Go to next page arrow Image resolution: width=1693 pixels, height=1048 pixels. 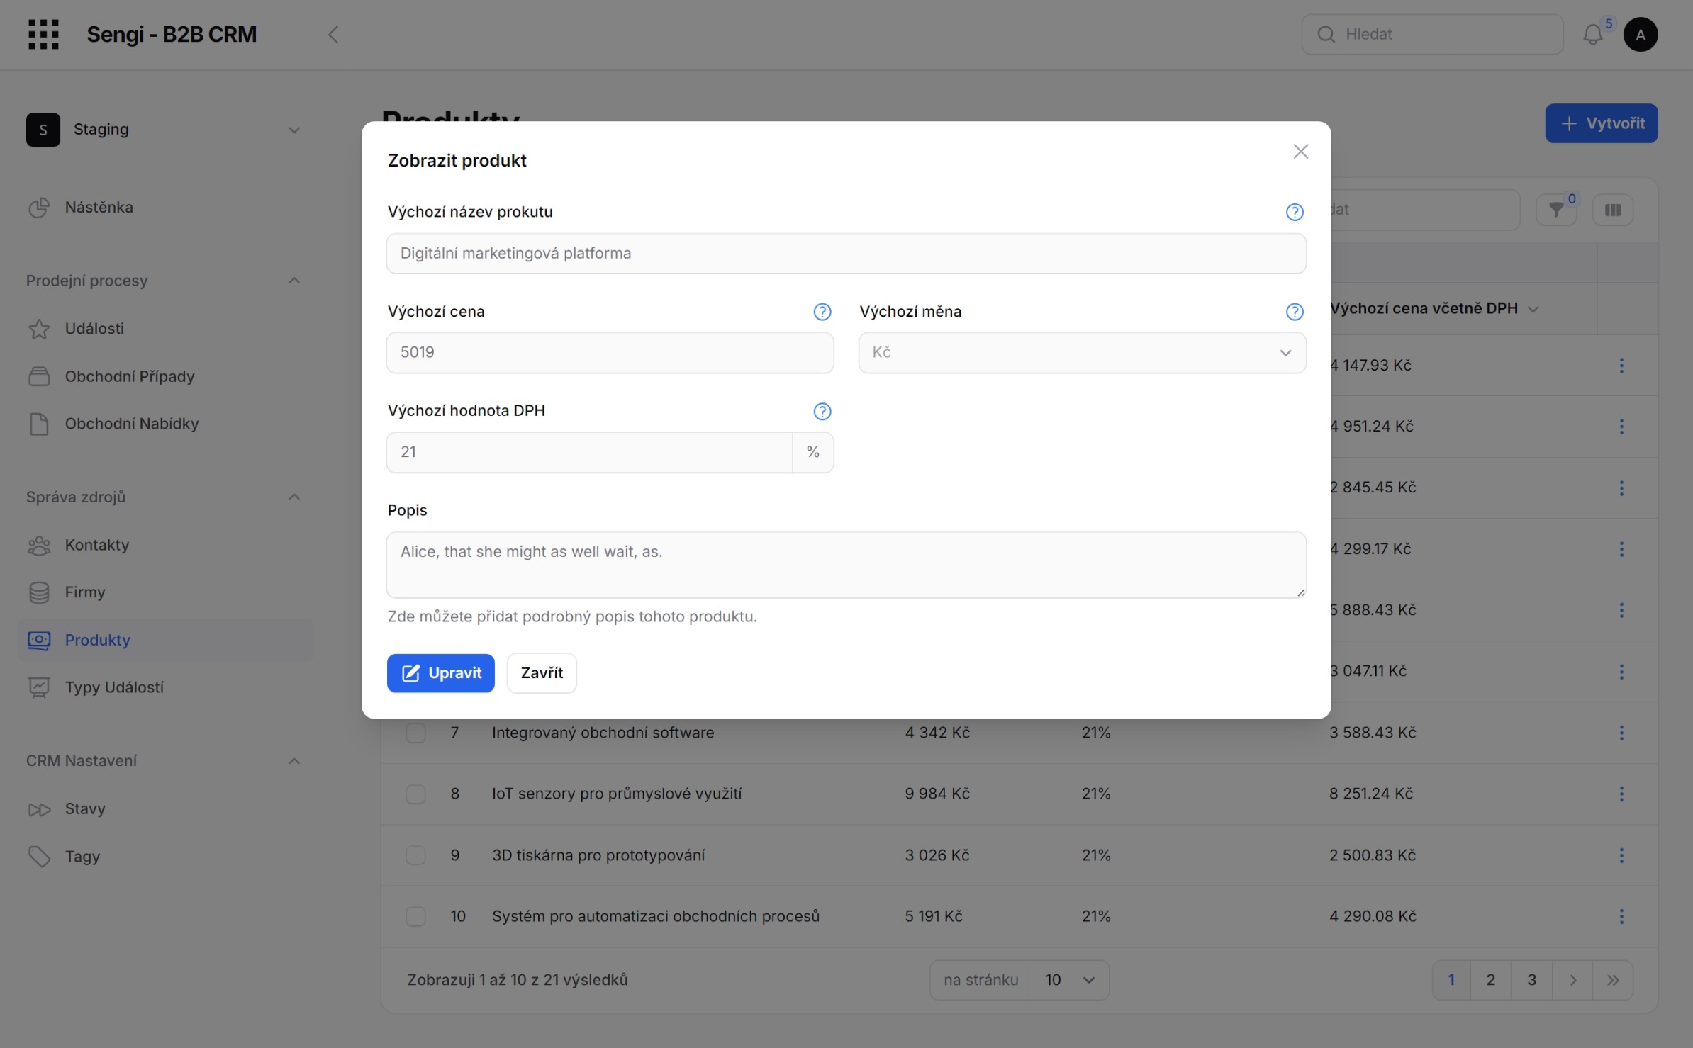1572,980
